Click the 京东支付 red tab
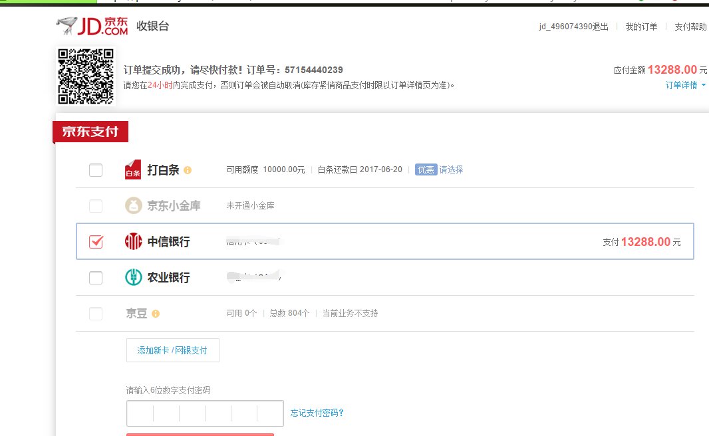The width and height of the screenshot is (709, 436). 90,132
